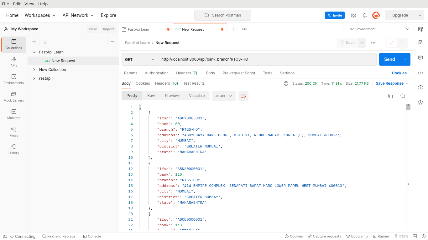428x240 pixels.
Task: Toggle line wrap in the response
Action: tap(243, 96)
